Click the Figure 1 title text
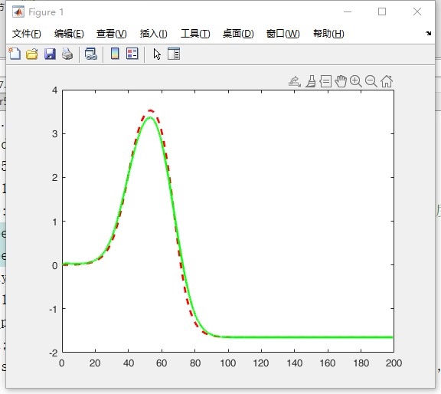441x394 pixels. pyautogui.click(x=46, y=12)
